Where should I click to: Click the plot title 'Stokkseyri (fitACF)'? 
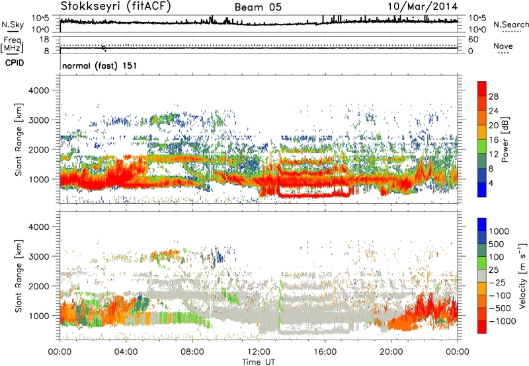116,6
